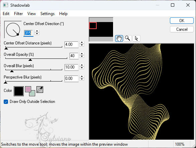
Task: Uncheck Draw Only Outside Selection
Action: 6,102
